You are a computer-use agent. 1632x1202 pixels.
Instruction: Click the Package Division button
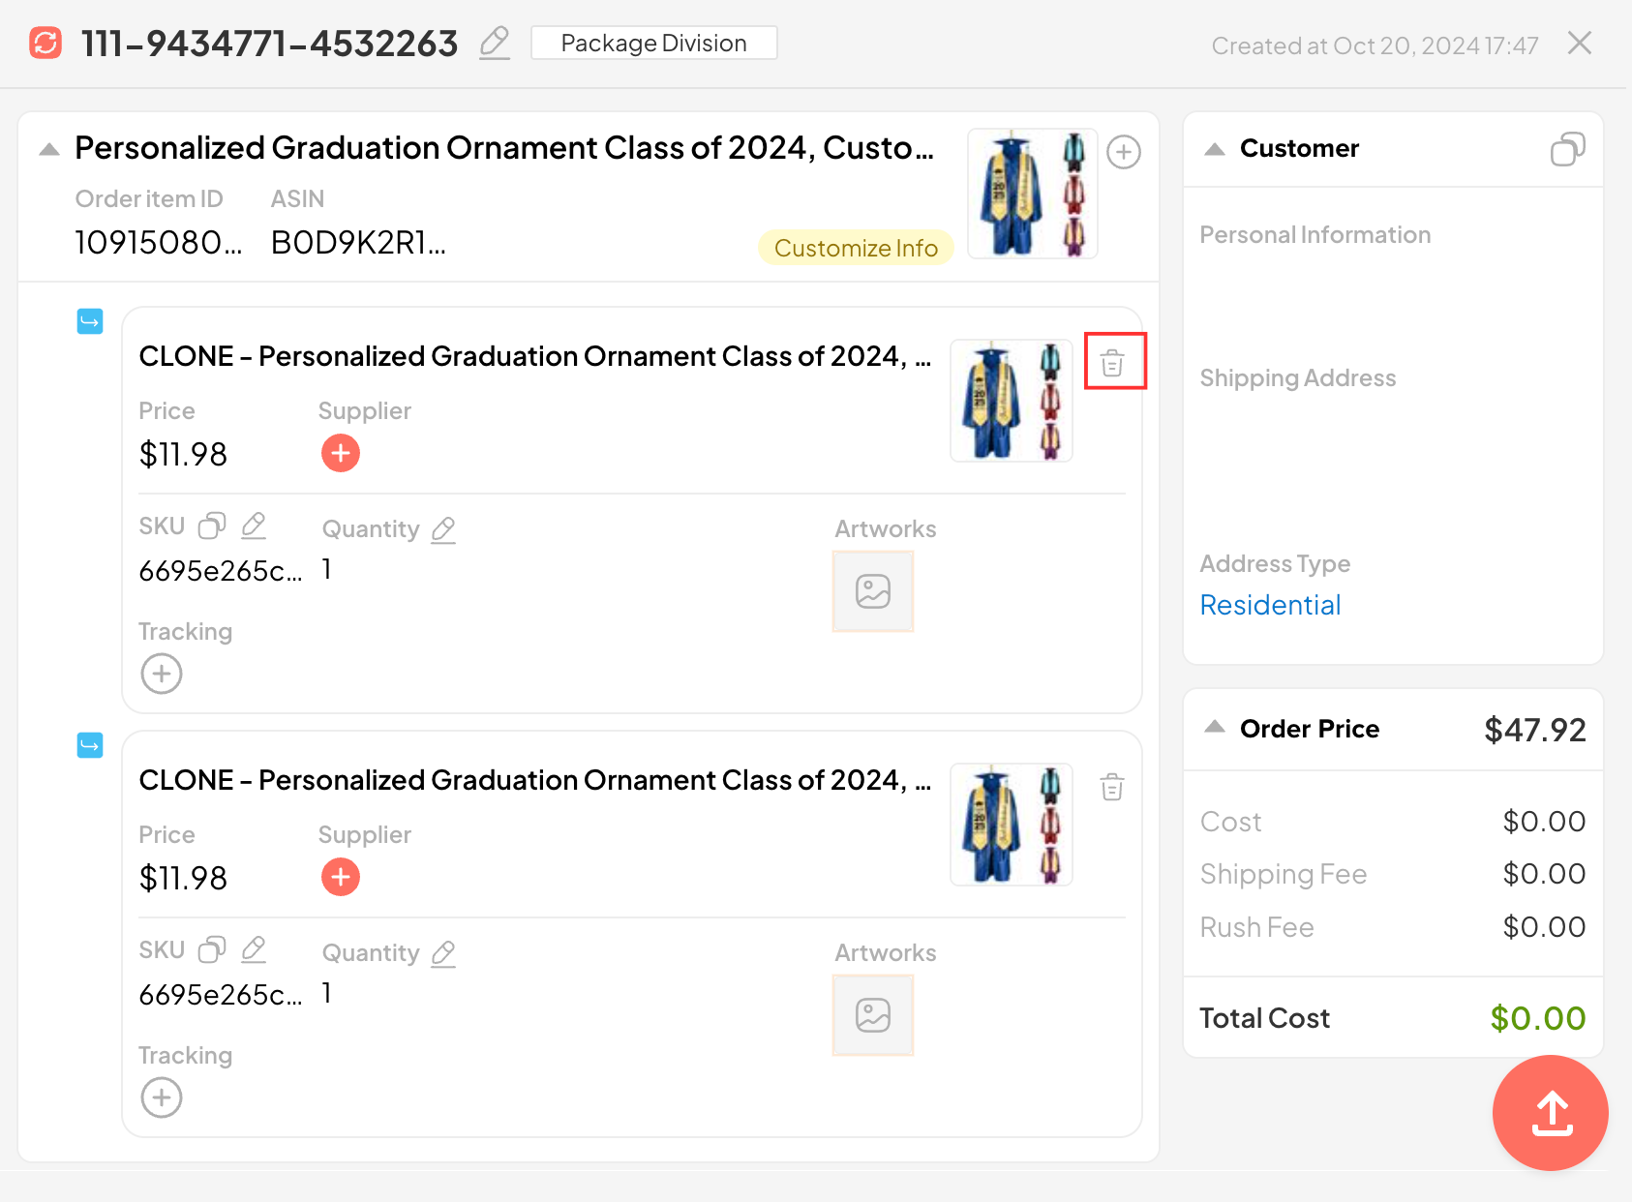point(653,44)
